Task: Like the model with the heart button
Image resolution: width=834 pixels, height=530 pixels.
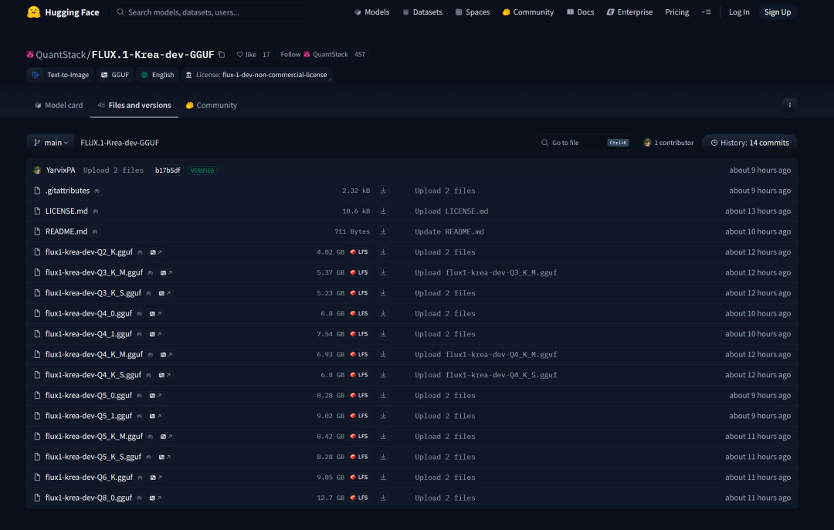Action: pos(246,54)
